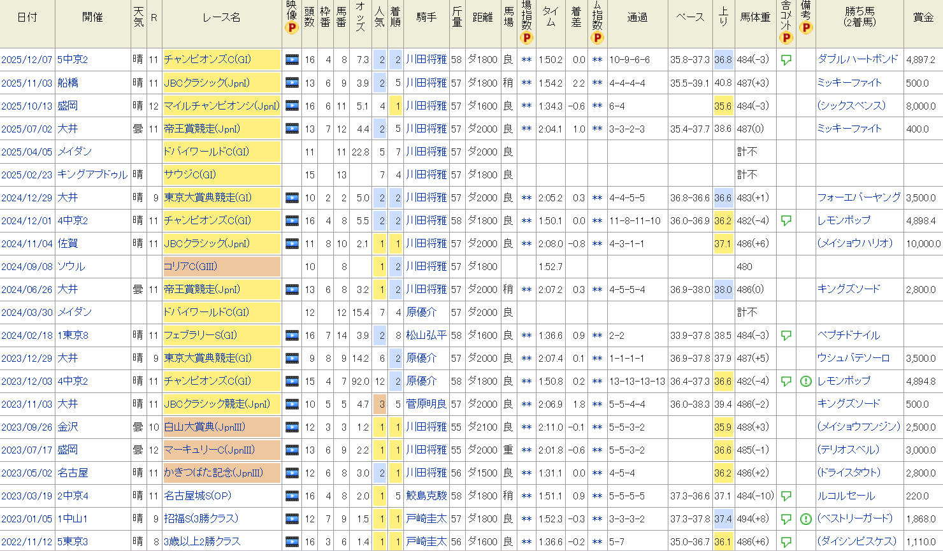This screenshot has height=551, width=943.
Task: Open jockey 鮫島克駿's profile link
Action: click(x=426, y=496)
